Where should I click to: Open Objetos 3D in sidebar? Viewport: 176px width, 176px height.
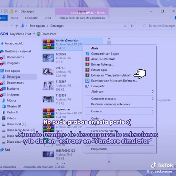14,106
